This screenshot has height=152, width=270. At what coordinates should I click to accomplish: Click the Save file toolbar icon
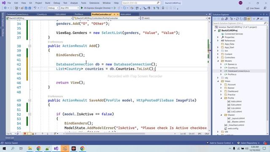pos(26,8)
